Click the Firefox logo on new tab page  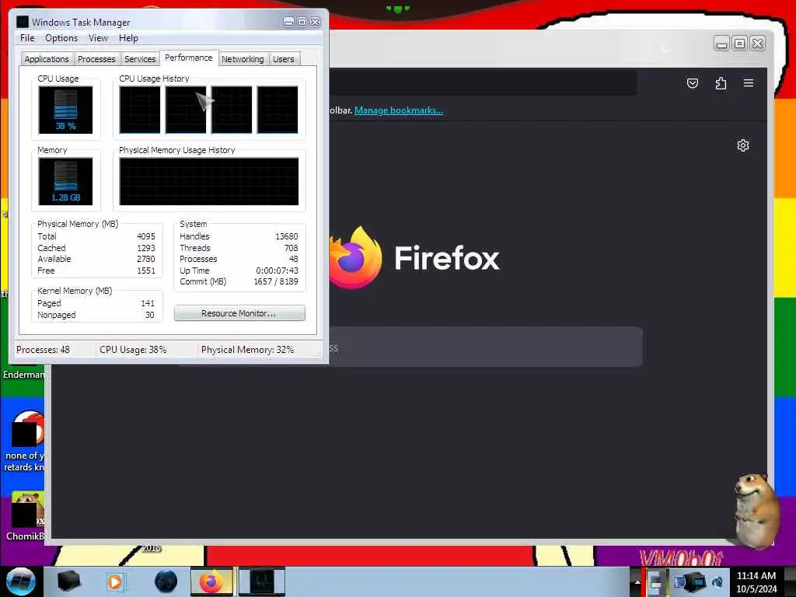[x=355, y=258]
